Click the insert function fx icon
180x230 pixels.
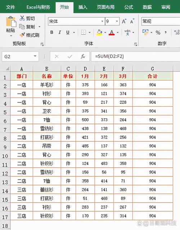point(83,56)
